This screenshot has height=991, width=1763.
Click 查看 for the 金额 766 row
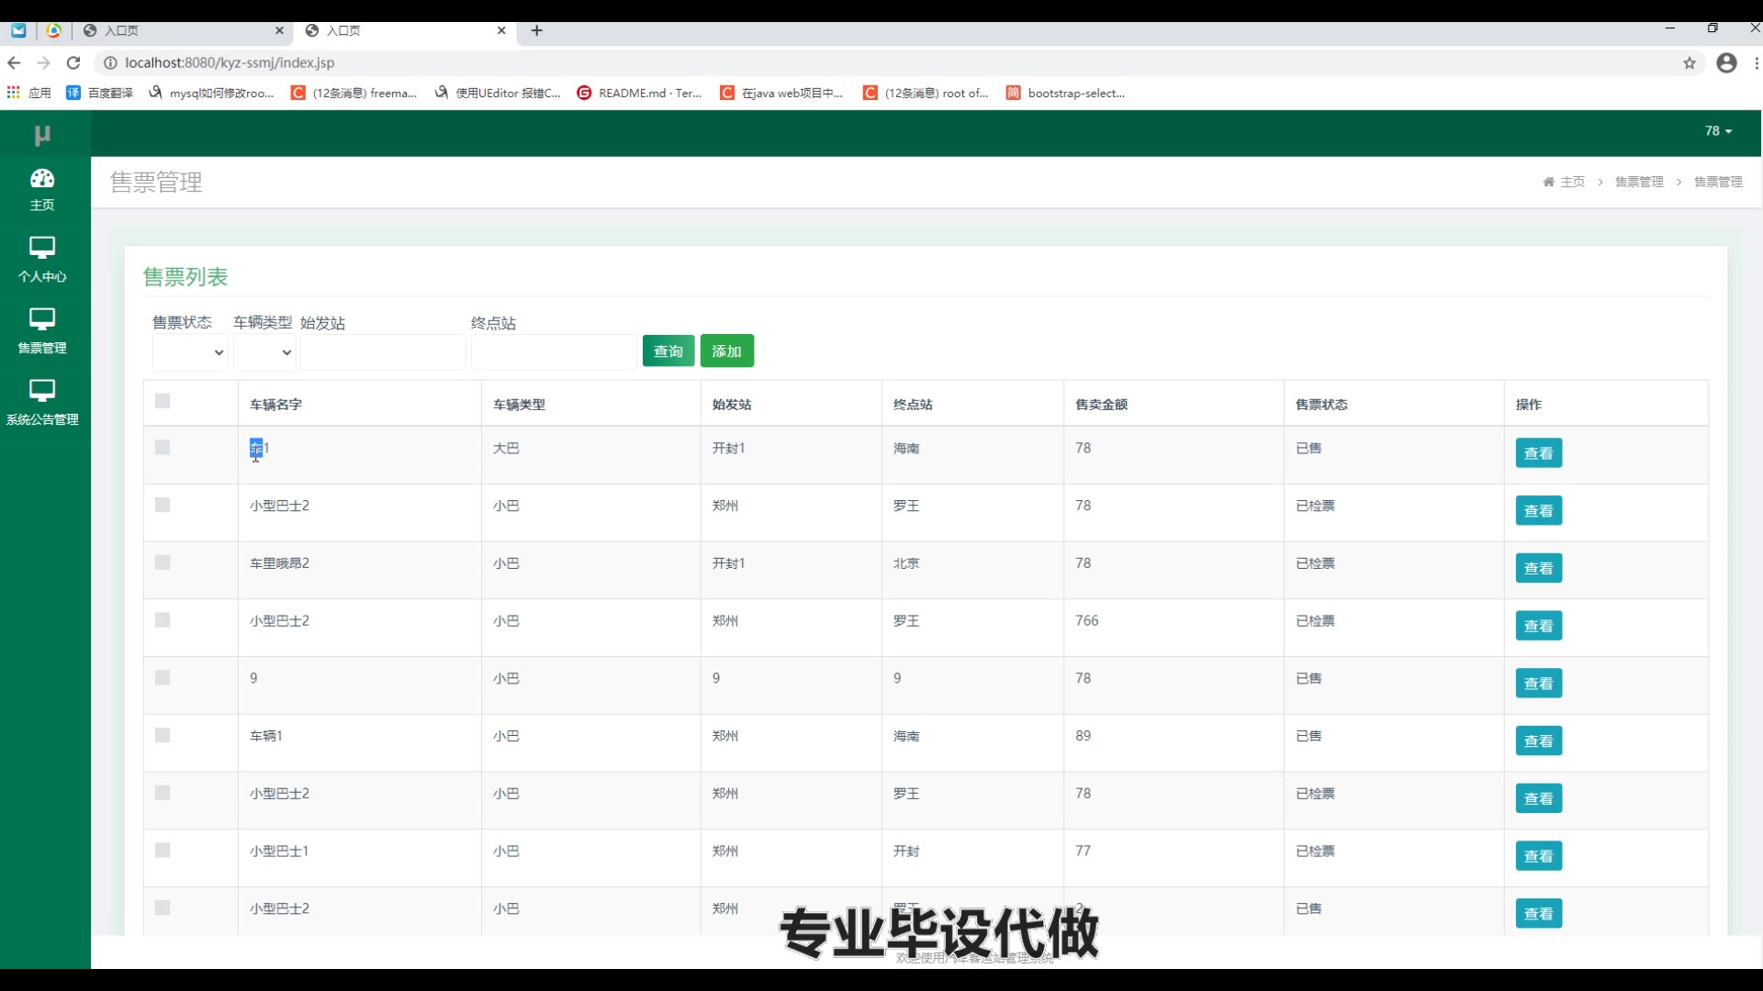point(1538,626)
